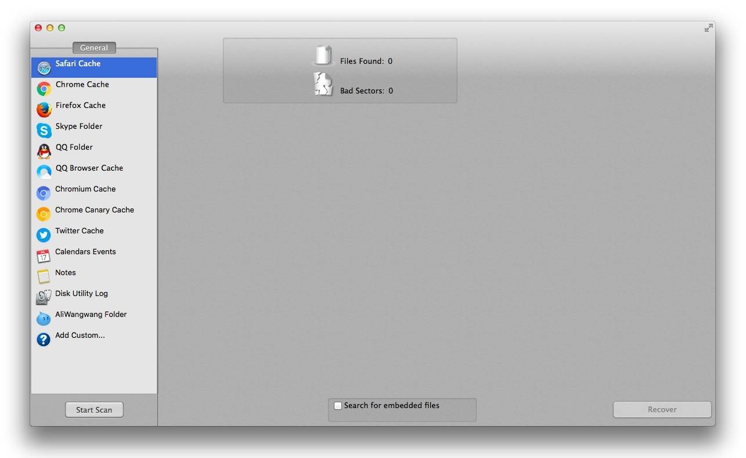Click the Recover button
Image resolution: width=746 pixels, height=458 pixels.
point(662,409)
